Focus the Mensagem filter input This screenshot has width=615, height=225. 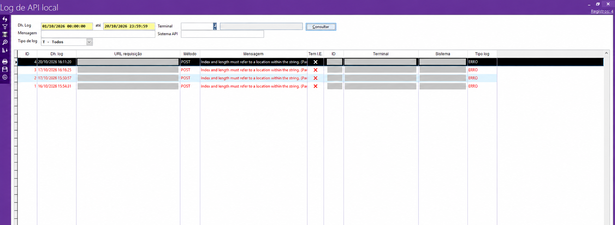click(x=98, y=34)
